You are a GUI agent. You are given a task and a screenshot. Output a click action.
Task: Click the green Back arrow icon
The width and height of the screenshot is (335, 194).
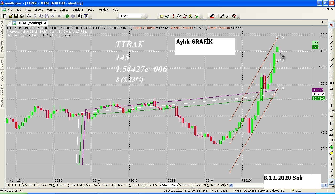pos(67,16)
